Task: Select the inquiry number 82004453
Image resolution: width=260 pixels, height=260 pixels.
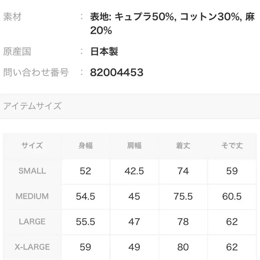Action: (117, 72)
